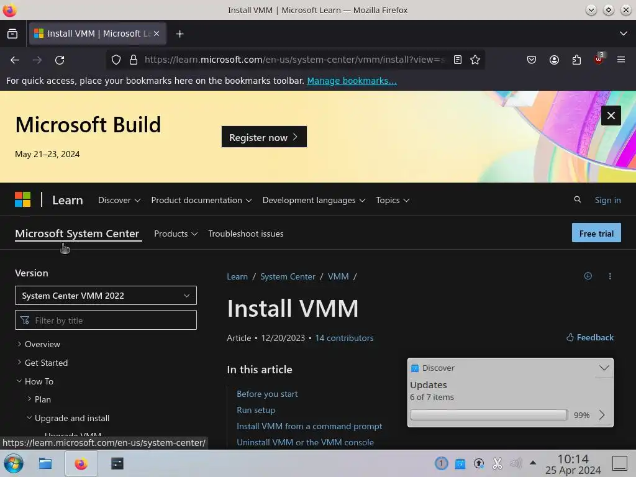Open the Manage bookmarks link
This screenshot has width=636, height=477.
click(x=352, y=81)
